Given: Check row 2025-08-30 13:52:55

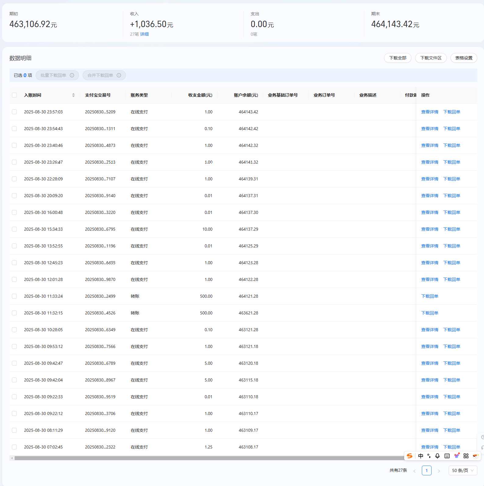Looking at the screenshot, I should (14, 246).
